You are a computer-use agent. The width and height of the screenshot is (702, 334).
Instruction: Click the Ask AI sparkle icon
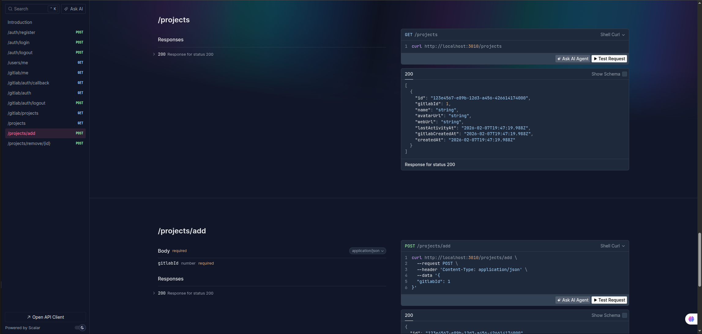pyautogui.click(x=66, y=9)
